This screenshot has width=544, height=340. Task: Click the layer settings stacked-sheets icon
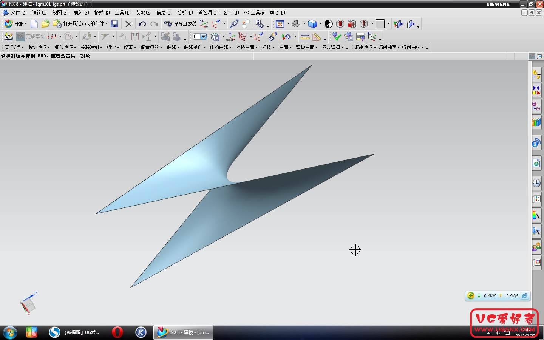pos(215,37)
